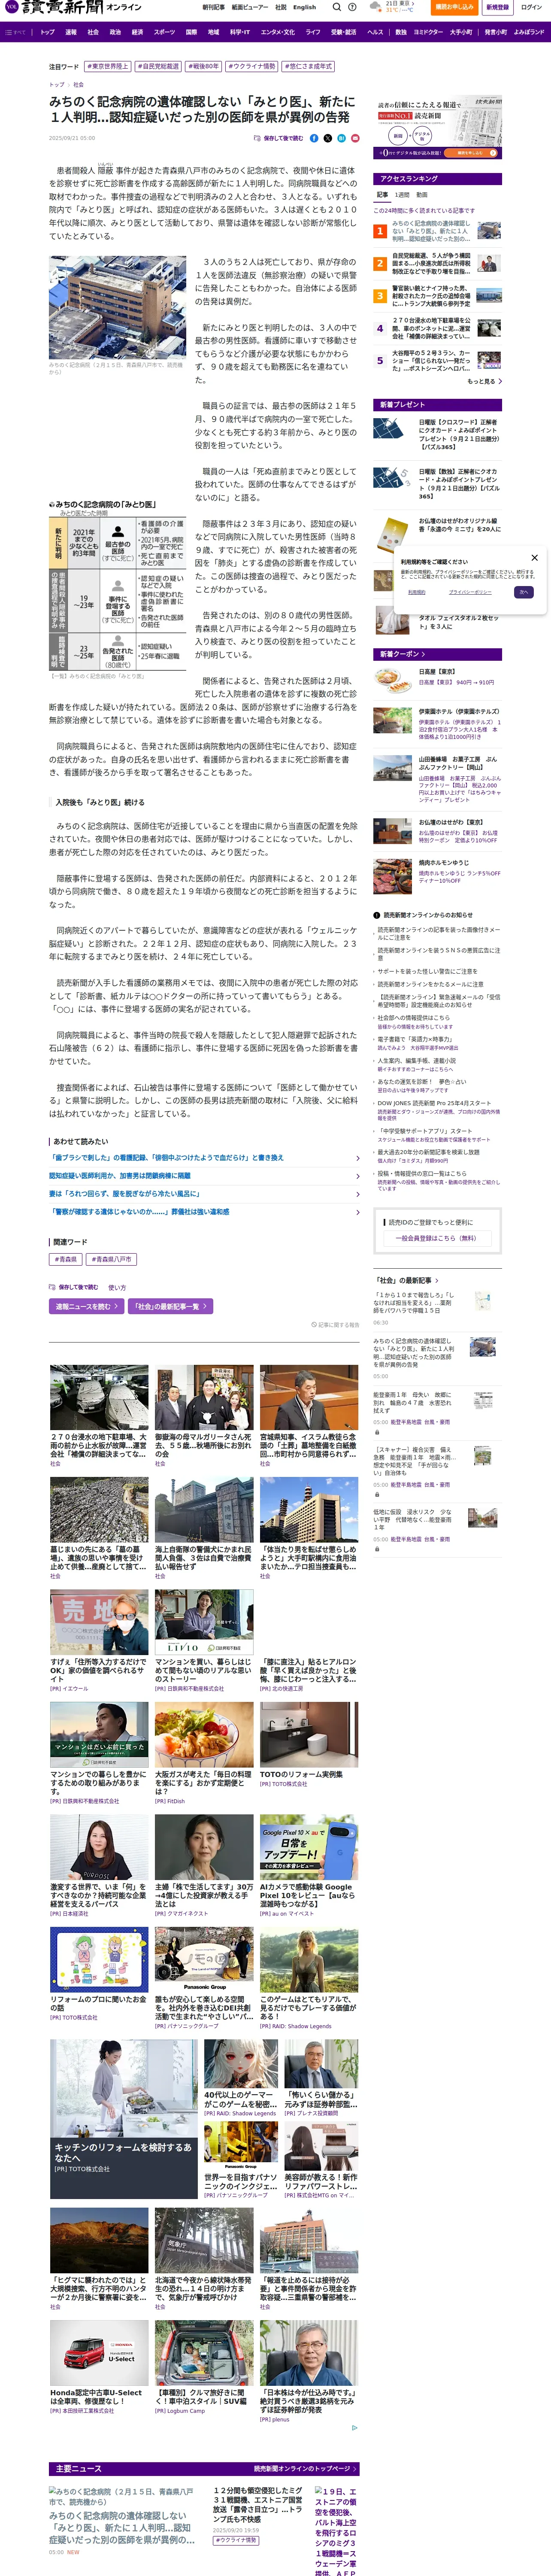551x2576 pixels.
Task: Click the ad info icon bottom right
Action: tap(354, 2428)
